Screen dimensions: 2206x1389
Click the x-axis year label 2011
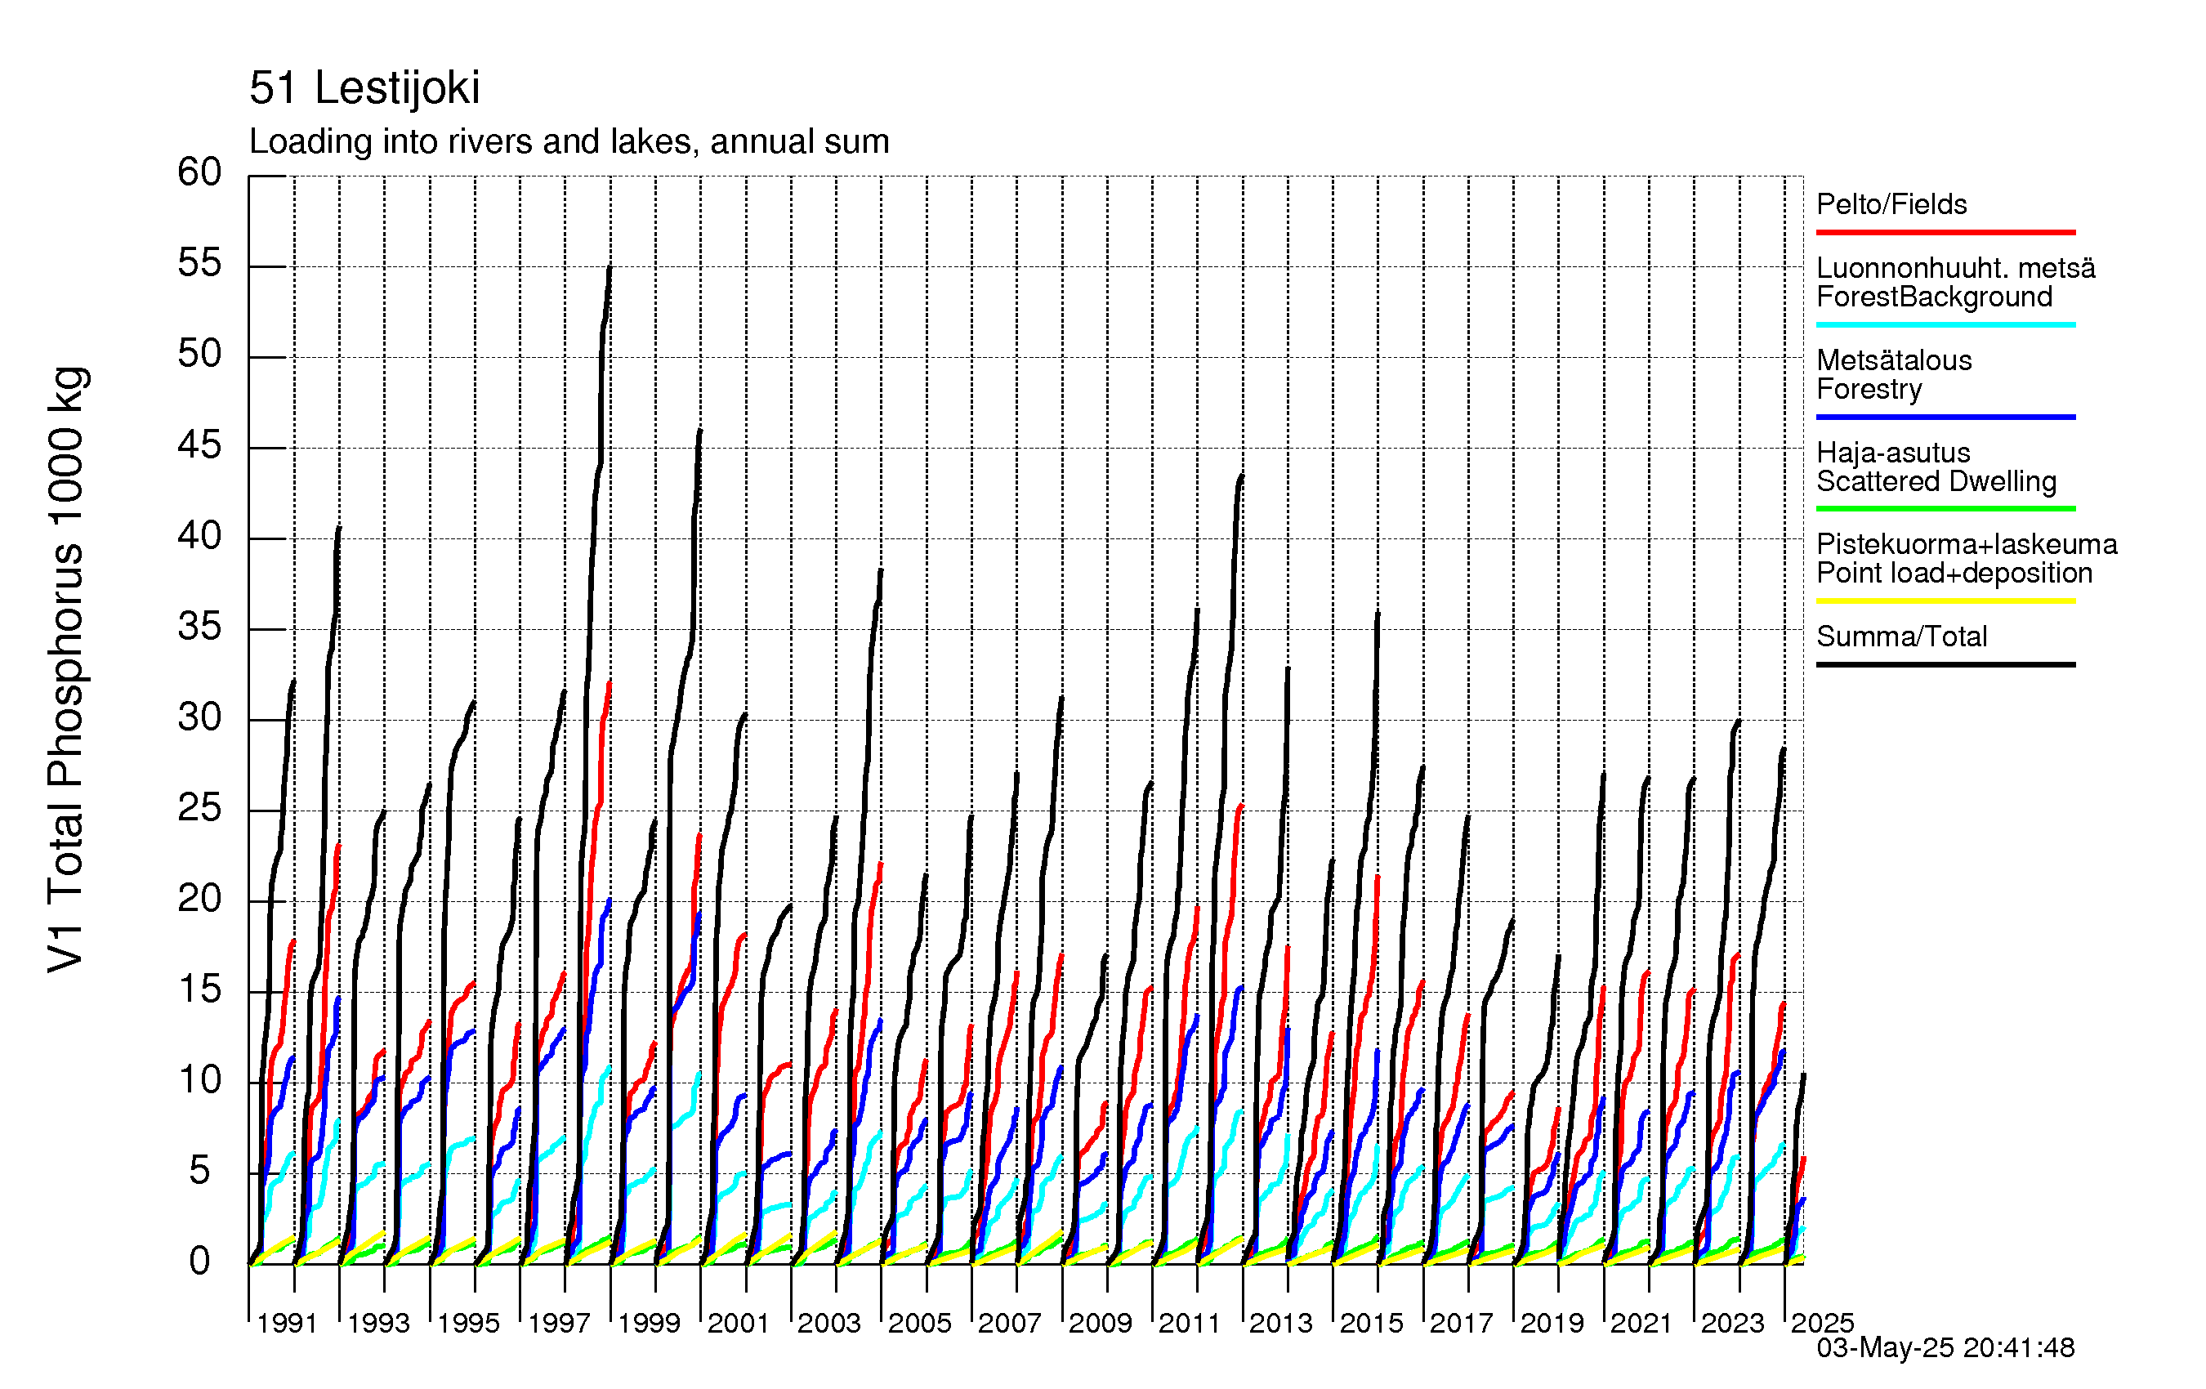(1190, 1323)
